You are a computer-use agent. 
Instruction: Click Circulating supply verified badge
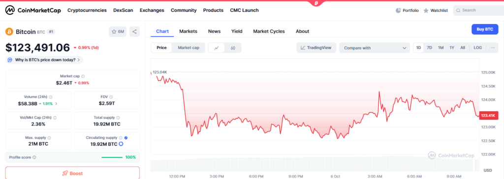(126, 138)
